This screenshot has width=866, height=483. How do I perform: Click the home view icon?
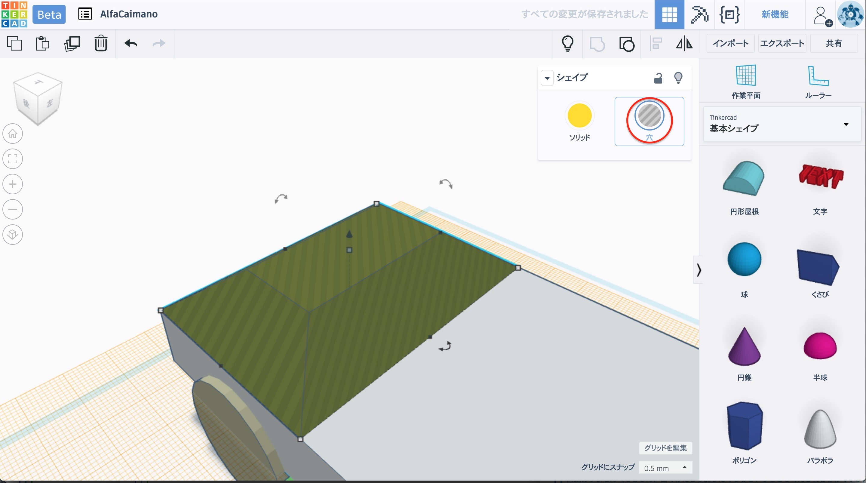[x=13, y=134]
